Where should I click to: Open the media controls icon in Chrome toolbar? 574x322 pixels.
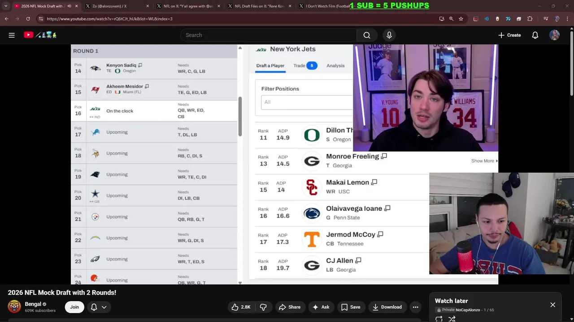[546, 19]
